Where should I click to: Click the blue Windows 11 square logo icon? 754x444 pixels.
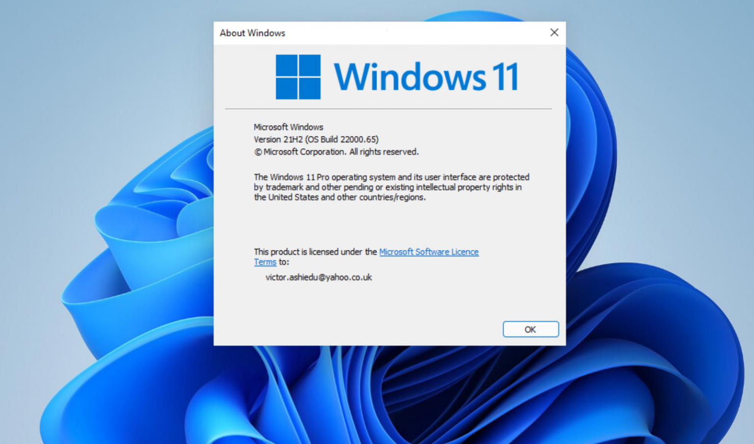point(298,78)
